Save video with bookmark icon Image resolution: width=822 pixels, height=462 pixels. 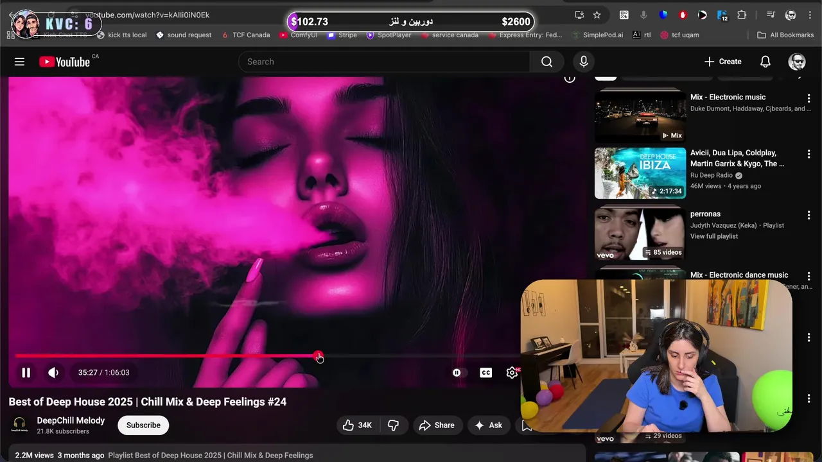[x=525, y=425]
